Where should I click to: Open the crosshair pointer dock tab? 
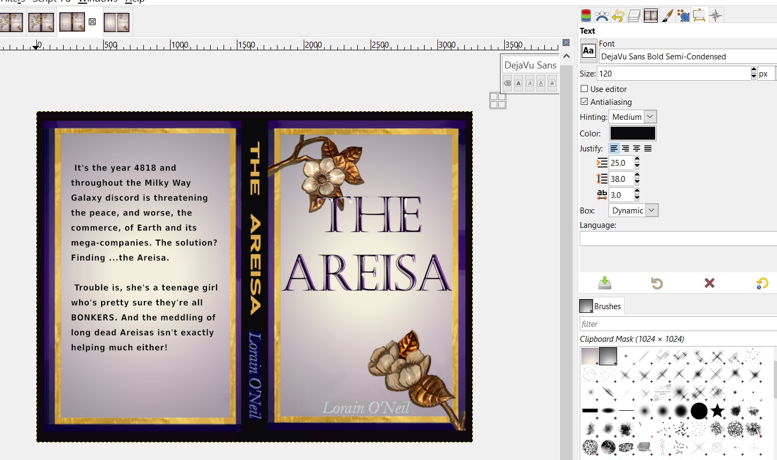[x=716, y=16]
